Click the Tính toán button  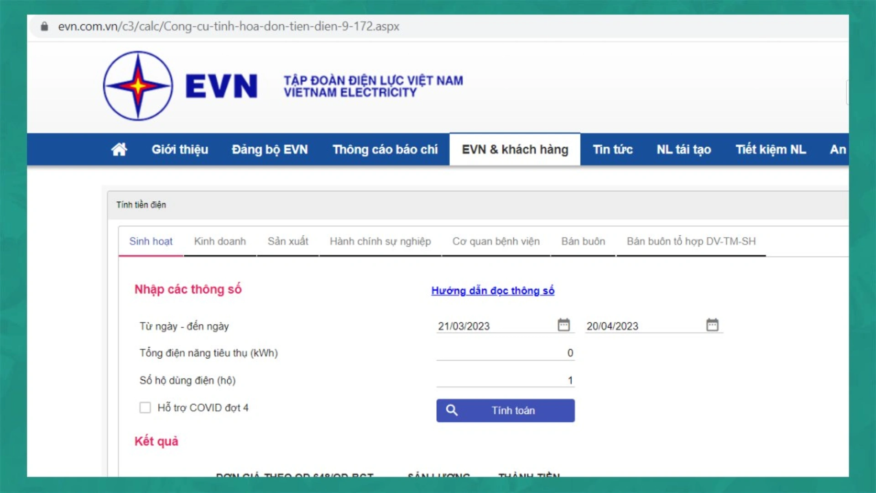506,410
